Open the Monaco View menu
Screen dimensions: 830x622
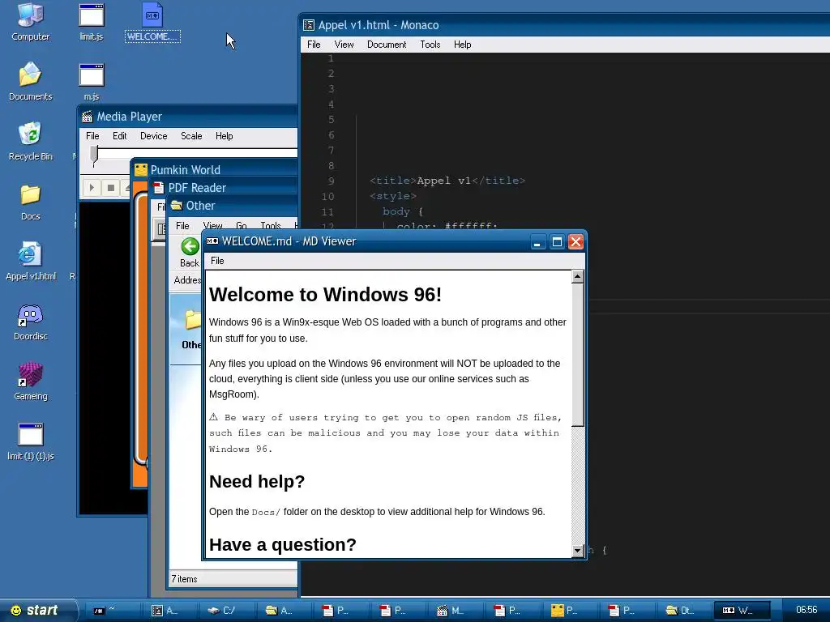click(x=344, y=45)
